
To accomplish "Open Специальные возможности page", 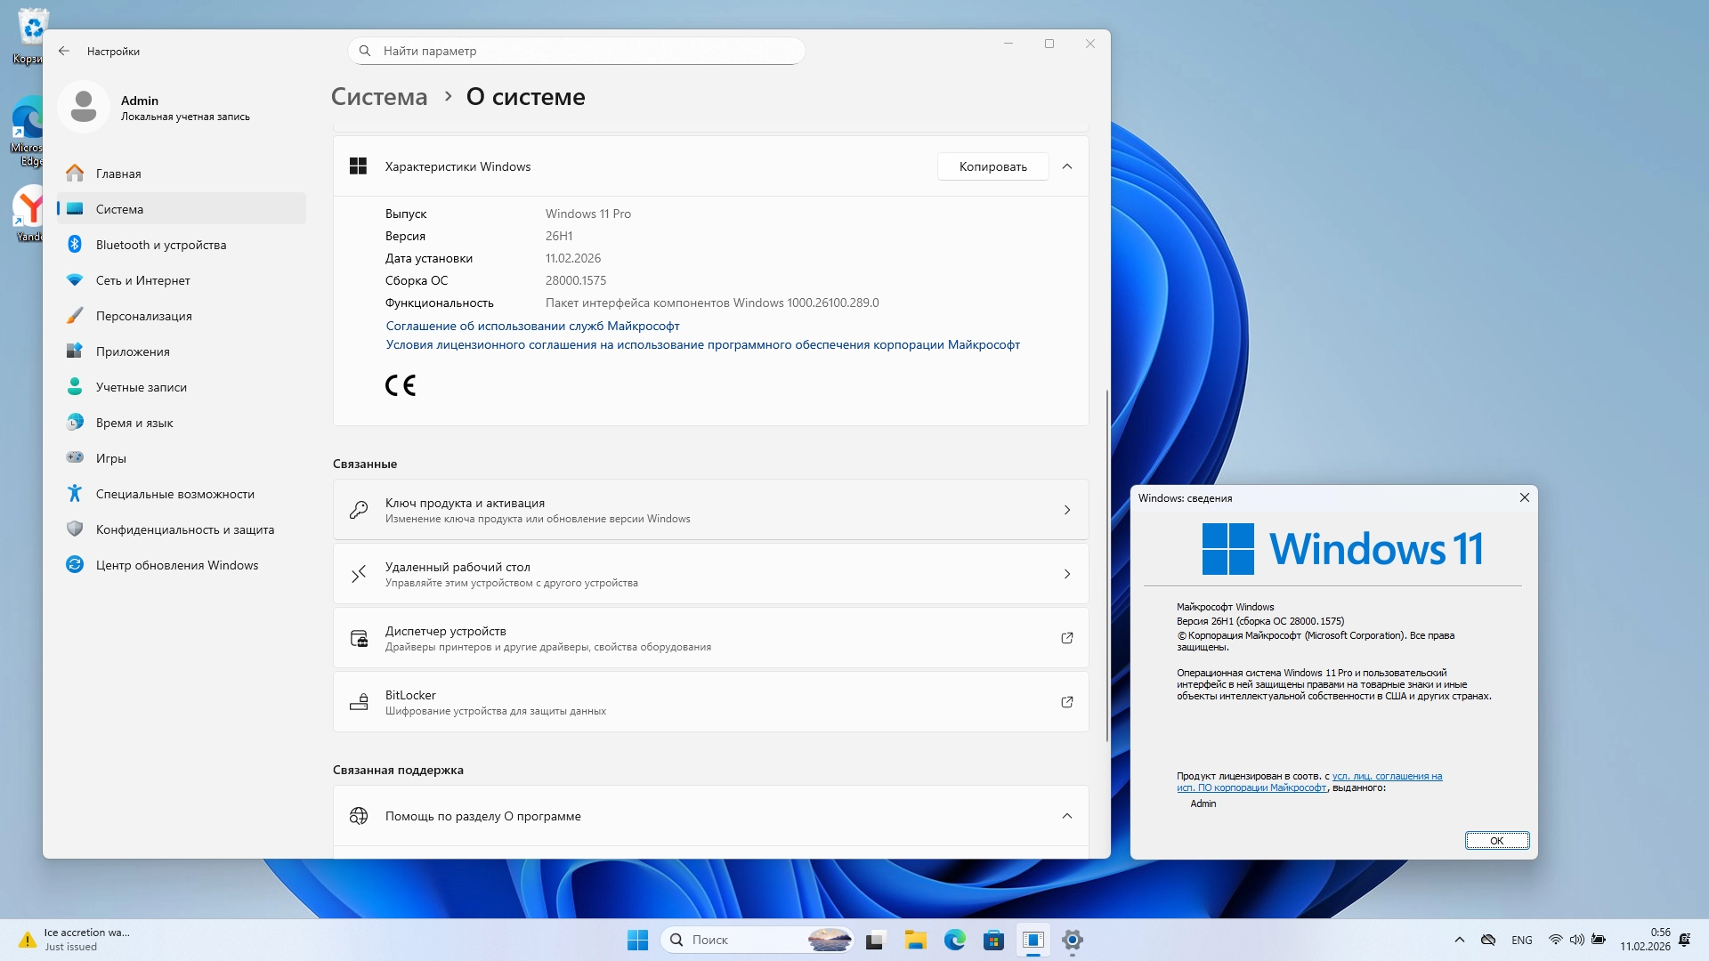I will 174,494.
